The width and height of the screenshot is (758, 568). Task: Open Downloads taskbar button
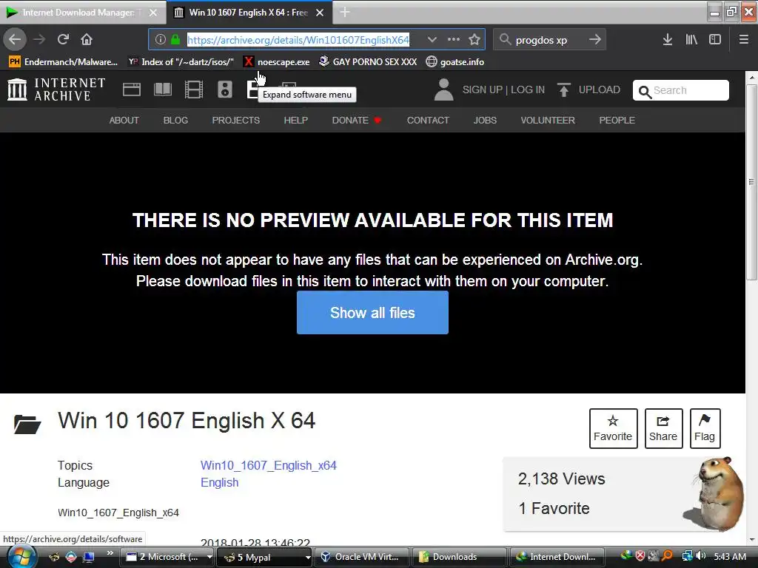[460, 557]
